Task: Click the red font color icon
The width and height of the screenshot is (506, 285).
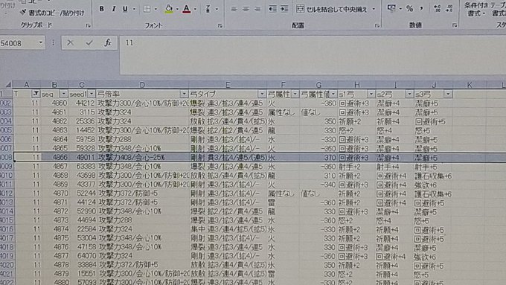Action: (186, 9)
